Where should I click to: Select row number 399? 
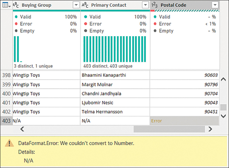pyautogui.click(x=6, y=84)
